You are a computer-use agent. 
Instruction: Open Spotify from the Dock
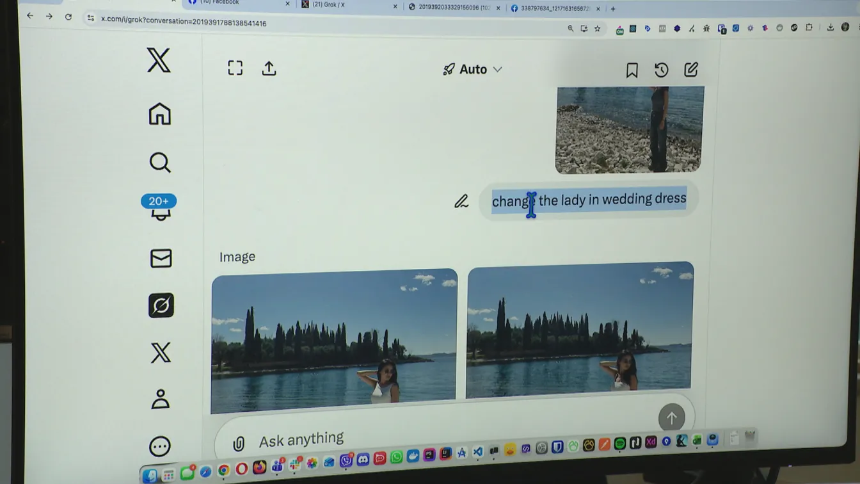click(x=620, y=443)
